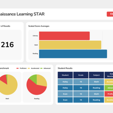Click Evan in the Reading row
113x113 pixels.
(x=65, y=100)
